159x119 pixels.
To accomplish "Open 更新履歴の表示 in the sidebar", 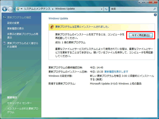I will point(15,28).
